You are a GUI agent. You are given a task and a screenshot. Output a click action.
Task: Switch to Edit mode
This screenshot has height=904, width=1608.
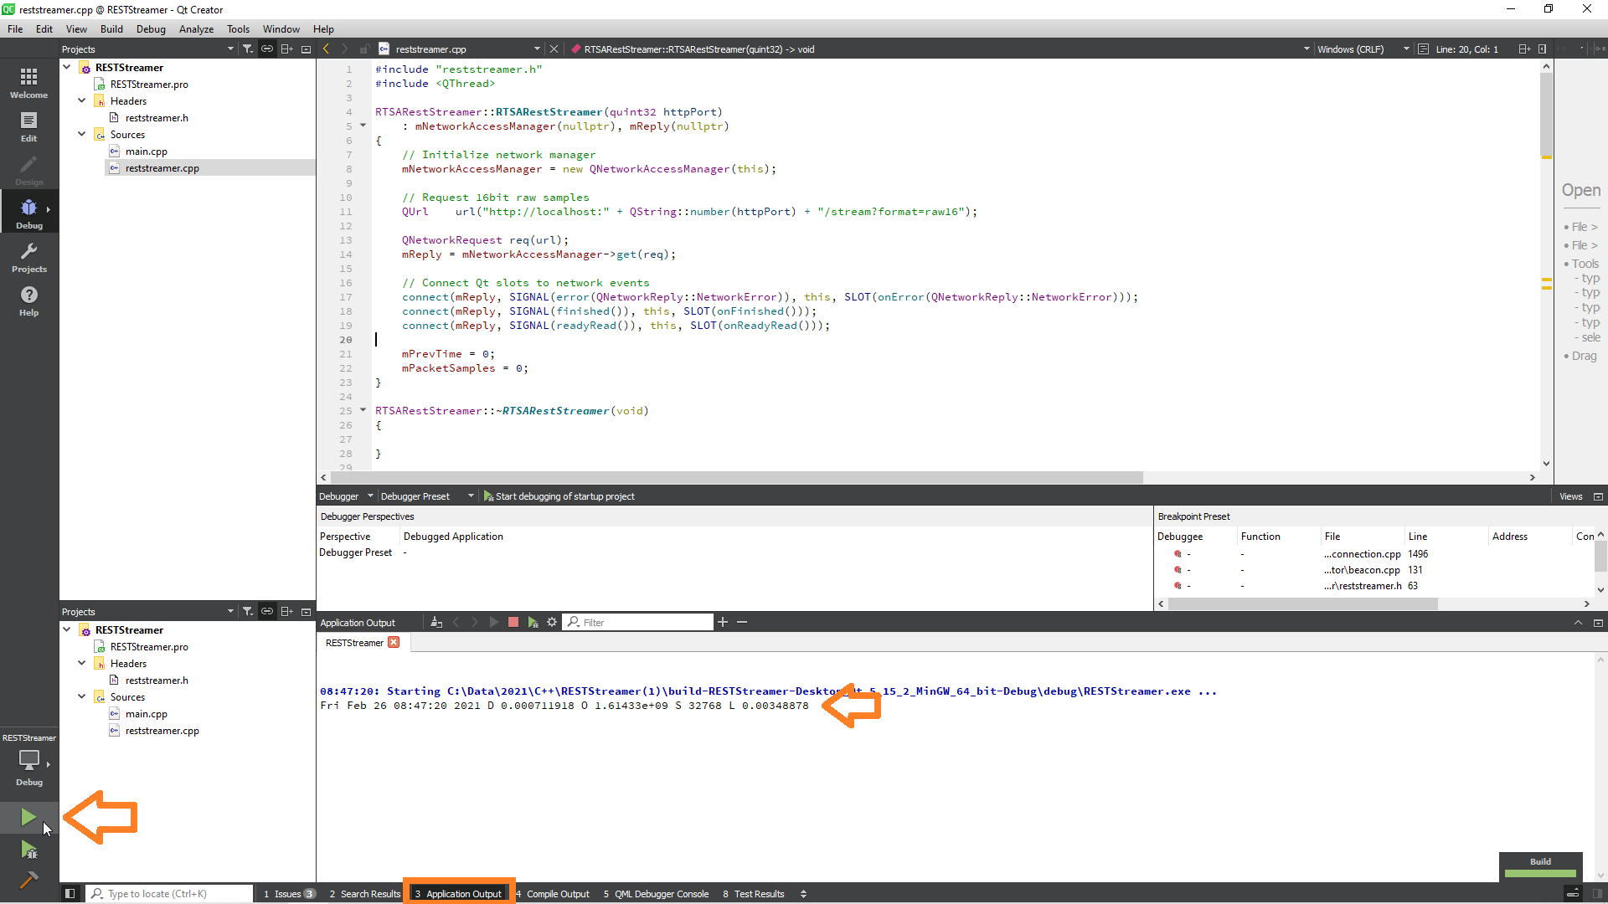[x=28, y=126]
